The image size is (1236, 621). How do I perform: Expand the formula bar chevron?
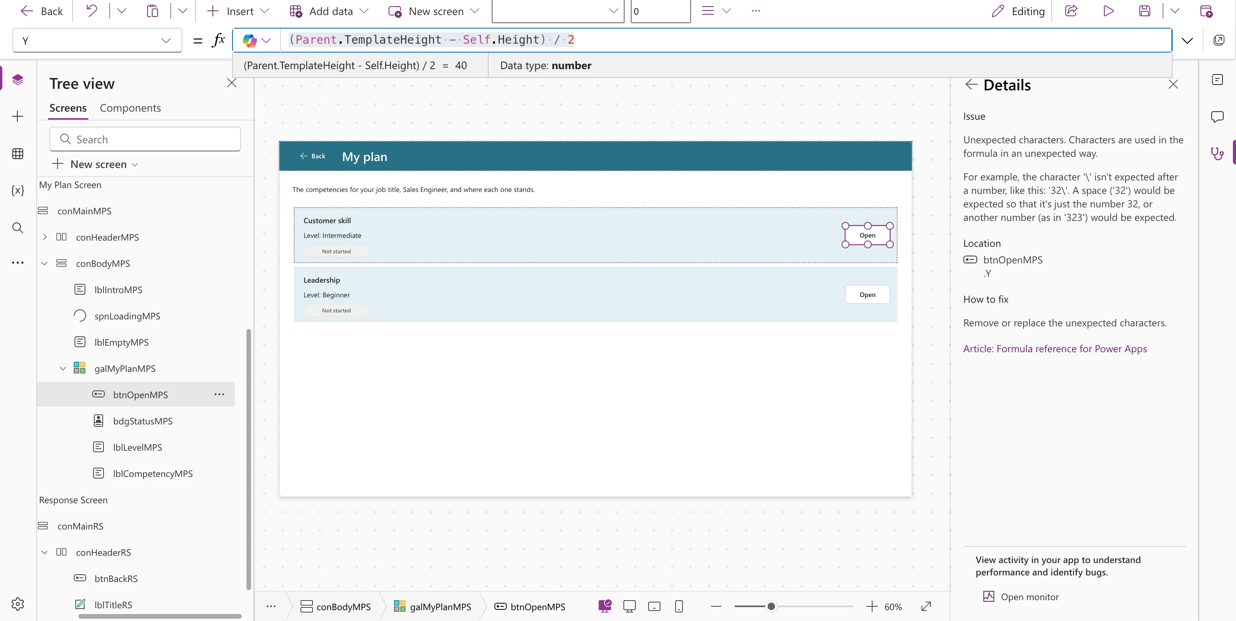click(x=1188, y=40)
